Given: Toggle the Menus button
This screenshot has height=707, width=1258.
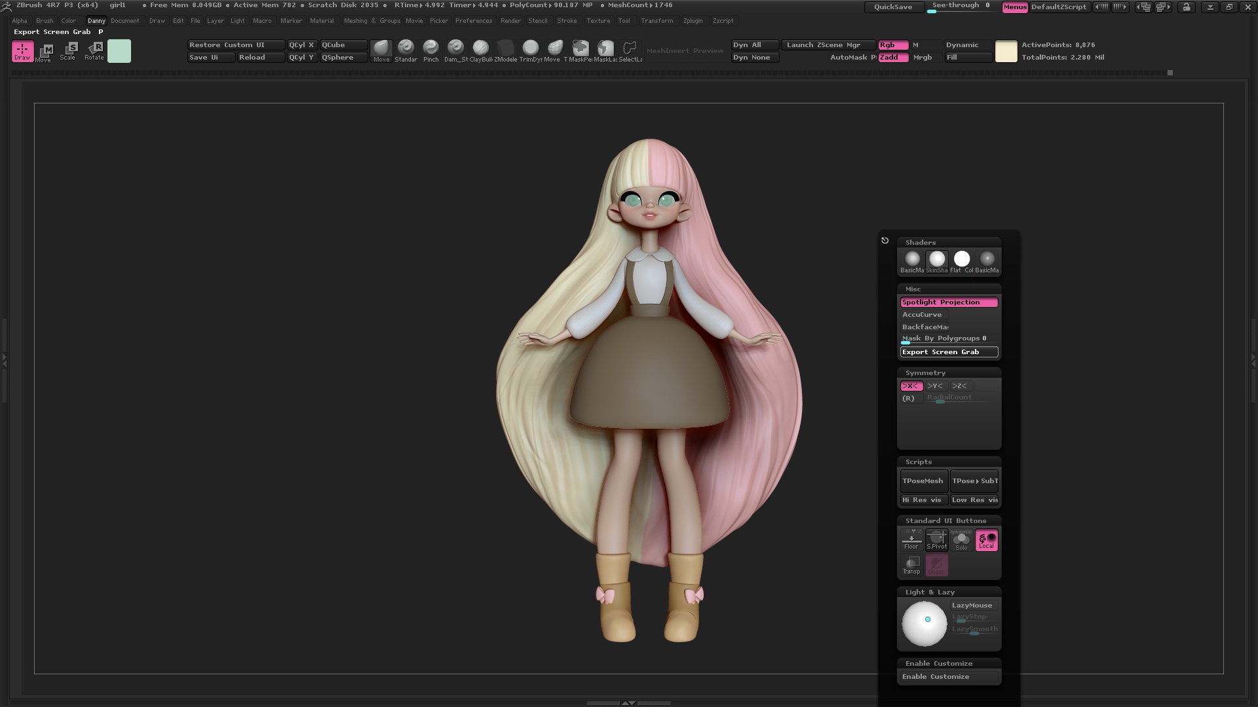Looking at the screenshot, I should [1014, 7].
